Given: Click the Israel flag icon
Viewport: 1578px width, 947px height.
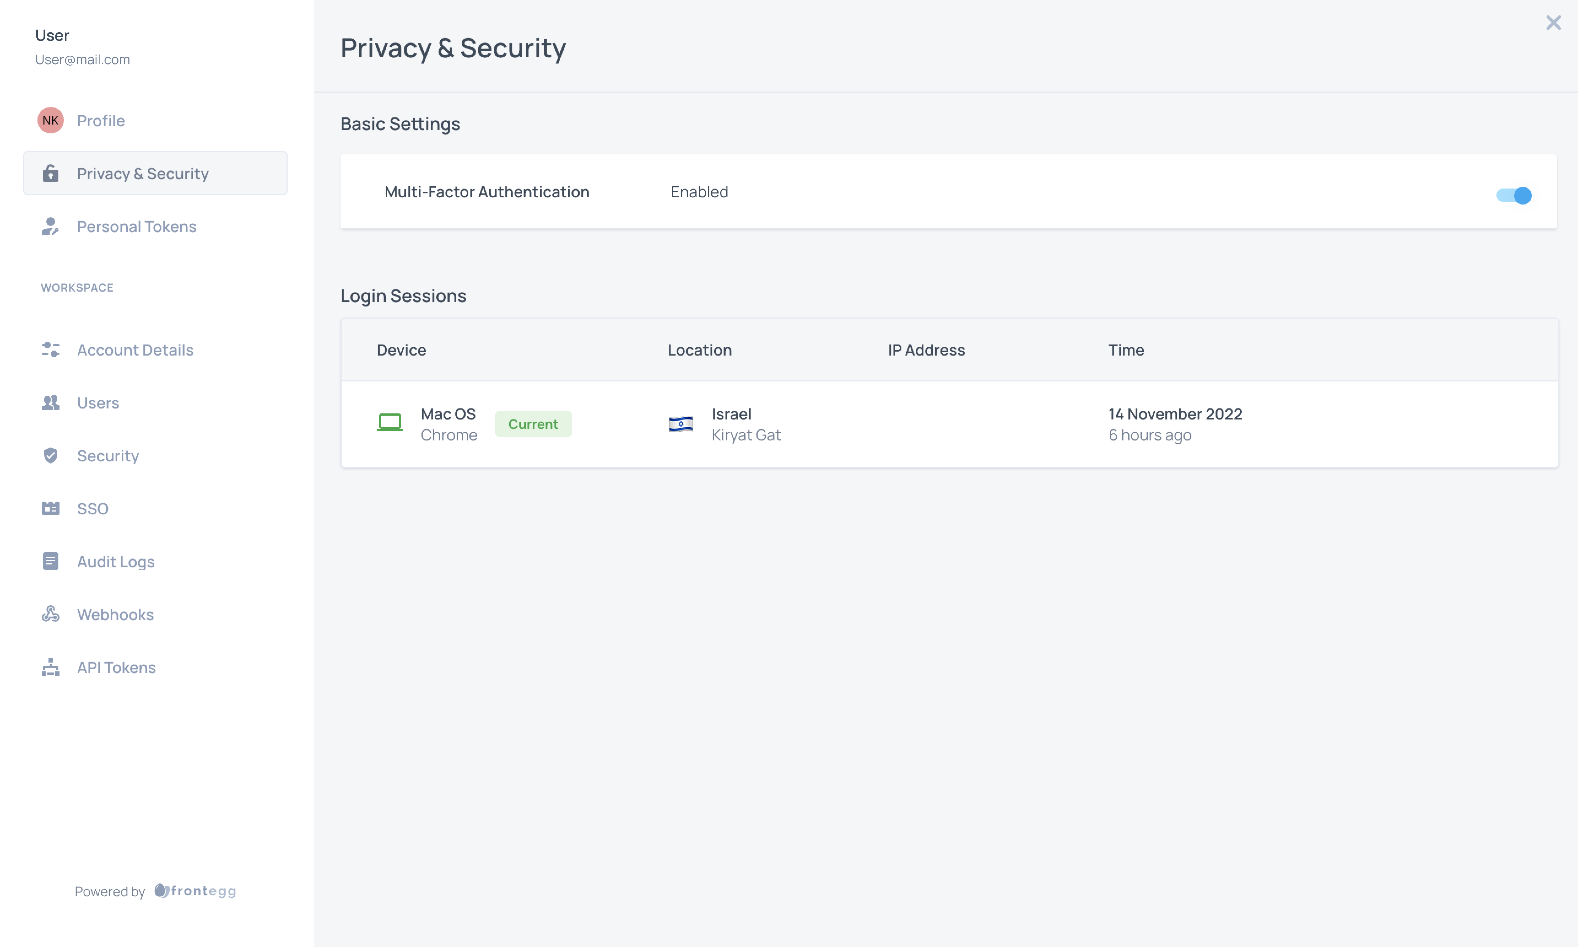Looking at the screenshot, I should pos(680,424).
